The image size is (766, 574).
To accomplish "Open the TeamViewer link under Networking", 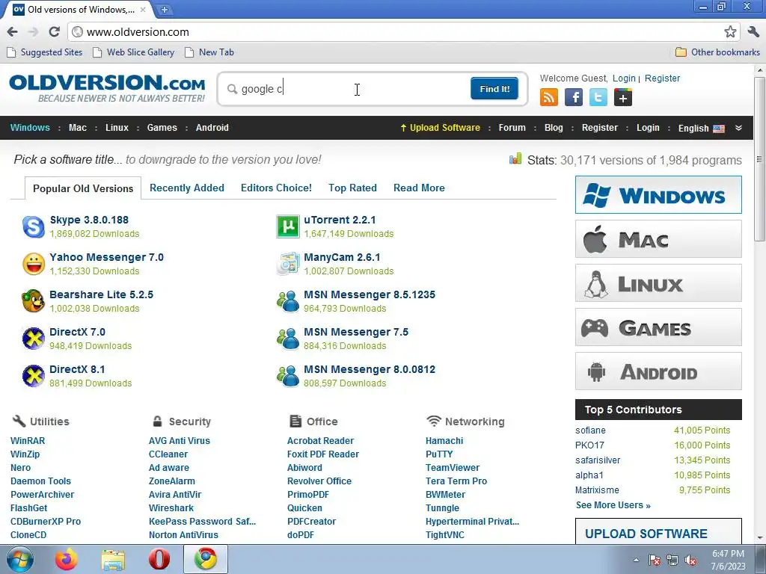I will (x=453, y=468).
